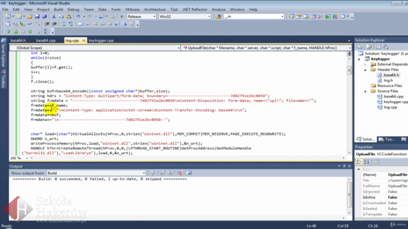408x229 pixels.
Task: Open the Build menu
Action: pos(58,10)
